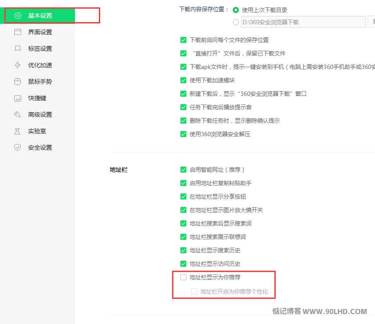Click the 基本设置 hexagon icon
The height and width of the screenshot is (324, 375).
(18, 16)
